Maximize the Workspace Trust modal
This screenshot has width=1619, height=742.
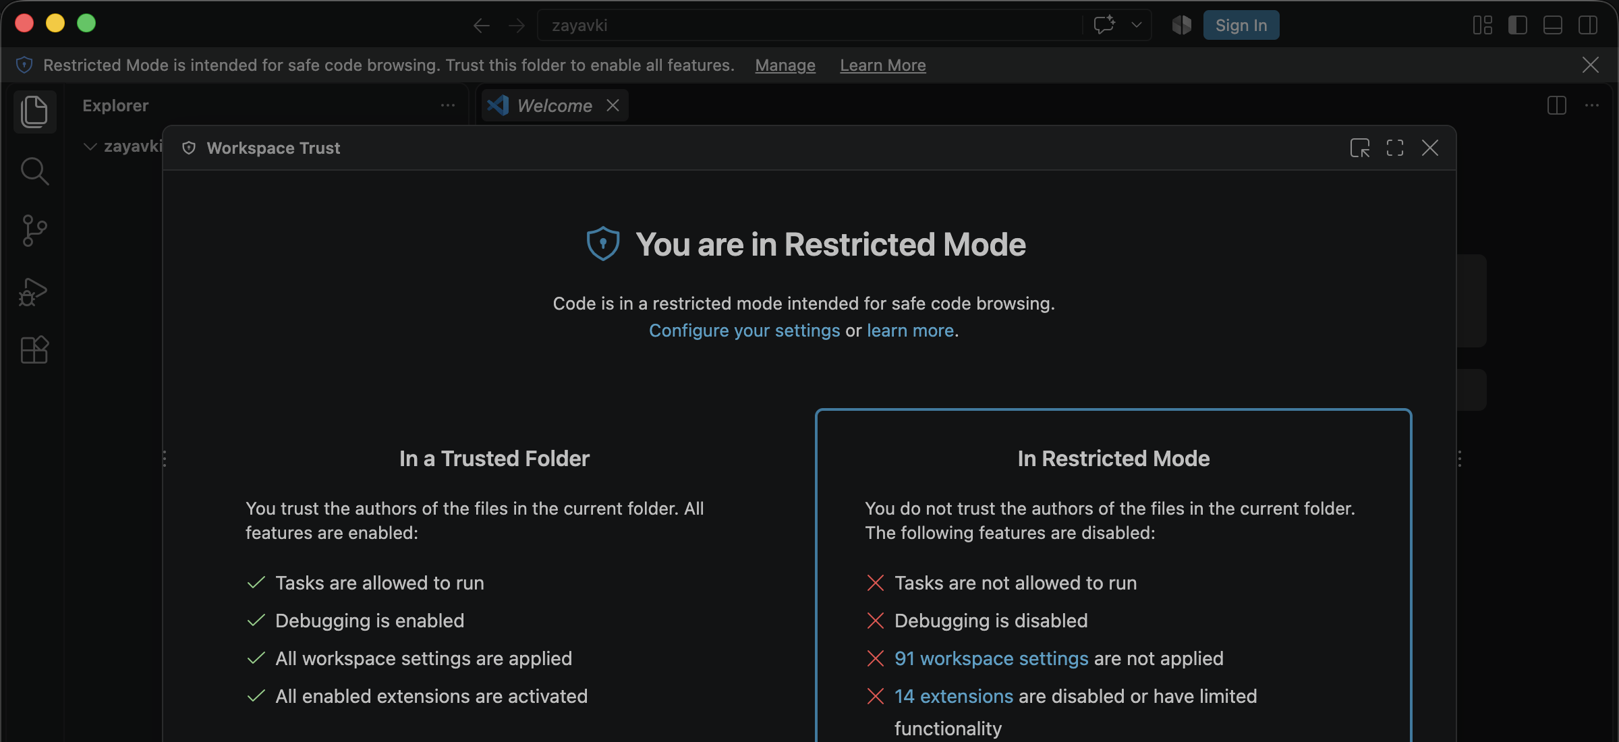[1395, 148]
